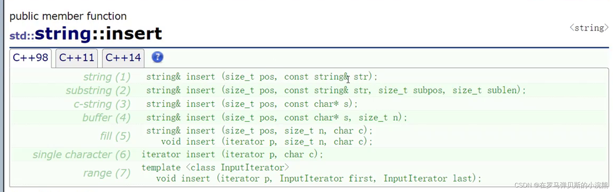Click the CSDN watermark text

pyautogui.click(x=561, y=185)
